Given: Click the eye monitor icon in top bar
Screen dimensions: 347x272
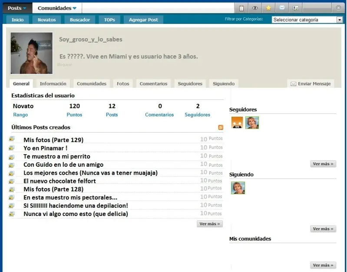Looking at the screenshot, I should click(255, 8).
